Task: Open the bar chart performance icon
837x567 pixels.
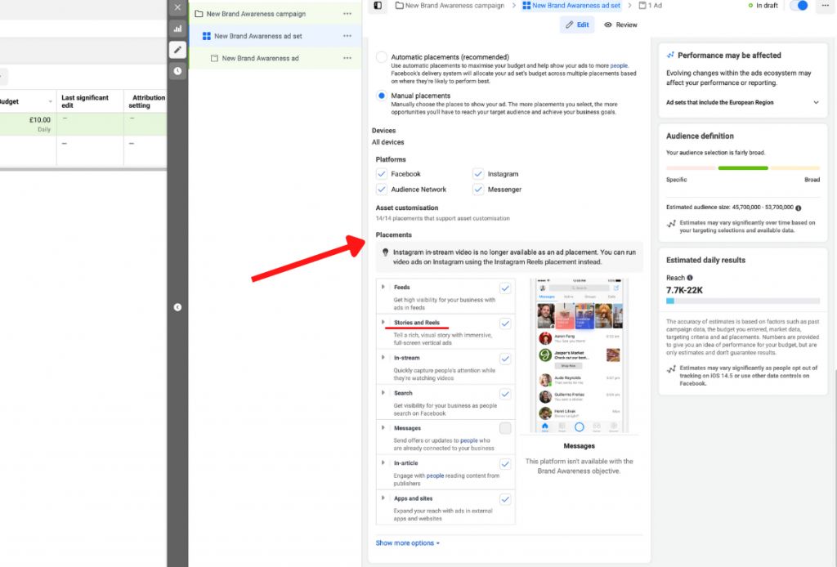Action: coord(177,29)
